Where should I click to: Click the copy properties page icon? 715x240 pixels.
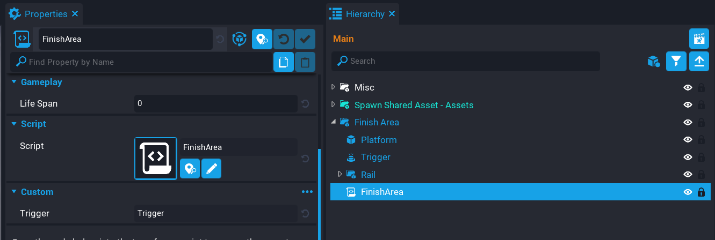(x=283, y=62)
